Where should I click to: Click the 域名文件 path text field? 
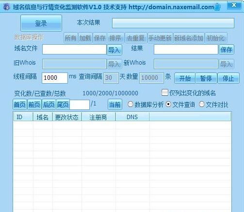(x=74, y=50)
